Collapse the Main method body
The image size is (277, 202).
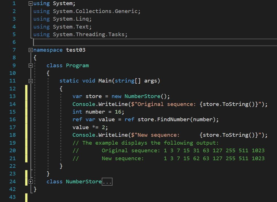(x=30, y=81)
